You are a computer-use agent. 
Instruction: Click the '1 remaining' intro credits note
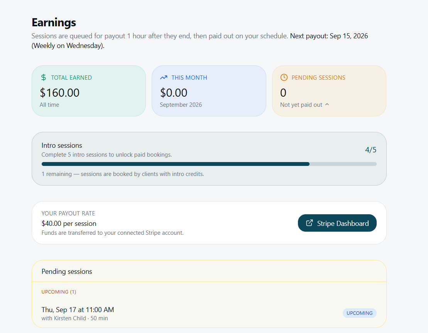pyautogui.click(x=123, y=174)
